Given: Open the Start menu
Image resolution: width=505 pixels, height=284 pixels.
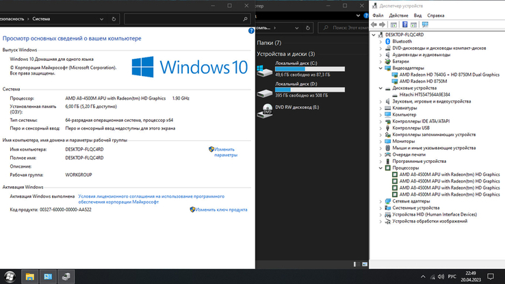Looking at the screenshot, I should click(10, 276).
